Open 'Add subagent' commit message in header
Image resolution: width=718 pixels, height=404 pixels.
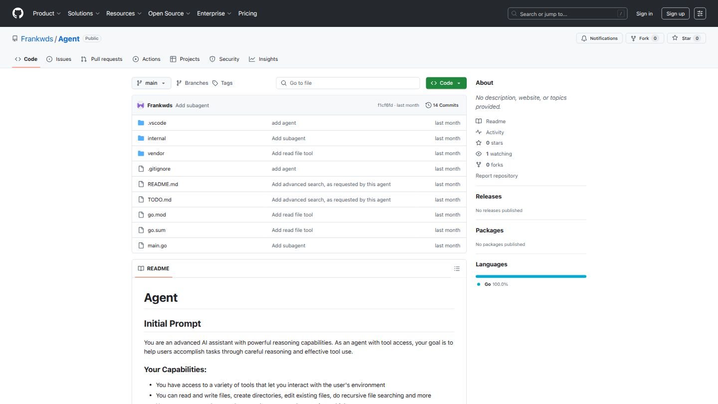(192, 105)
